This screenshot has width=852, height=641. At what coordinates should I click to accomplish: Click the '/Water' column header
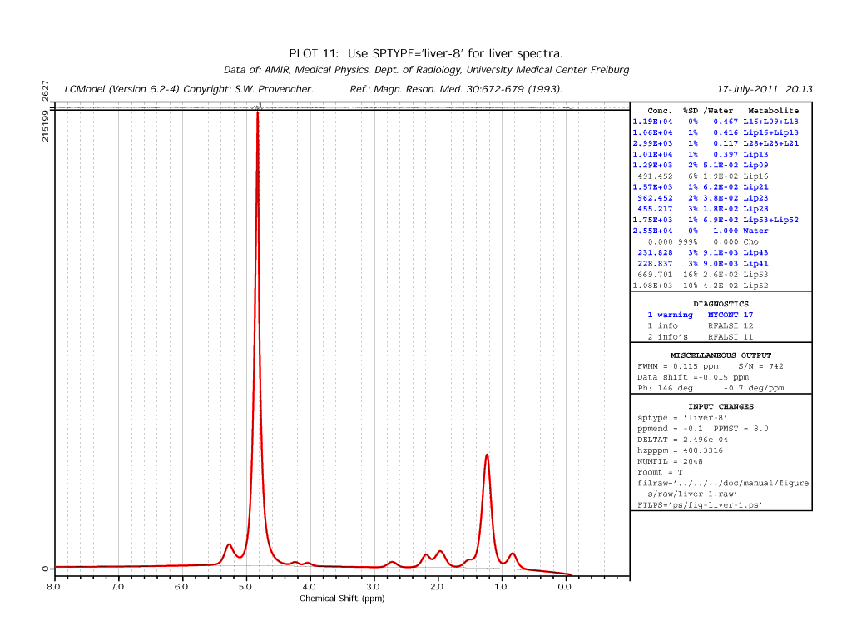click(718, 111)
